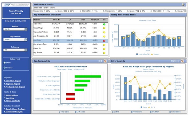Select the Out of Stock Rate row label
Screen dimensions: 189x116
(x=40, y=44)
